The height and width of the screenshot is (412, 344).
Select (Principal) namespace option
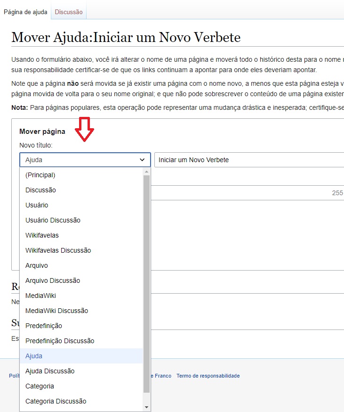40,175
